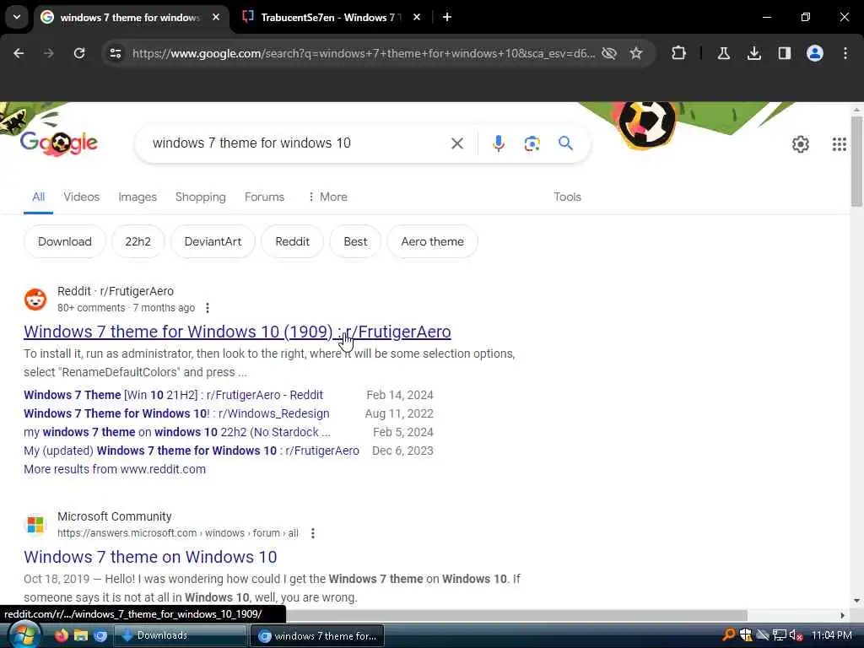Open the taskbar search magnifier icon
Viewport: 864px width, 648px height.
coord(728,635)
